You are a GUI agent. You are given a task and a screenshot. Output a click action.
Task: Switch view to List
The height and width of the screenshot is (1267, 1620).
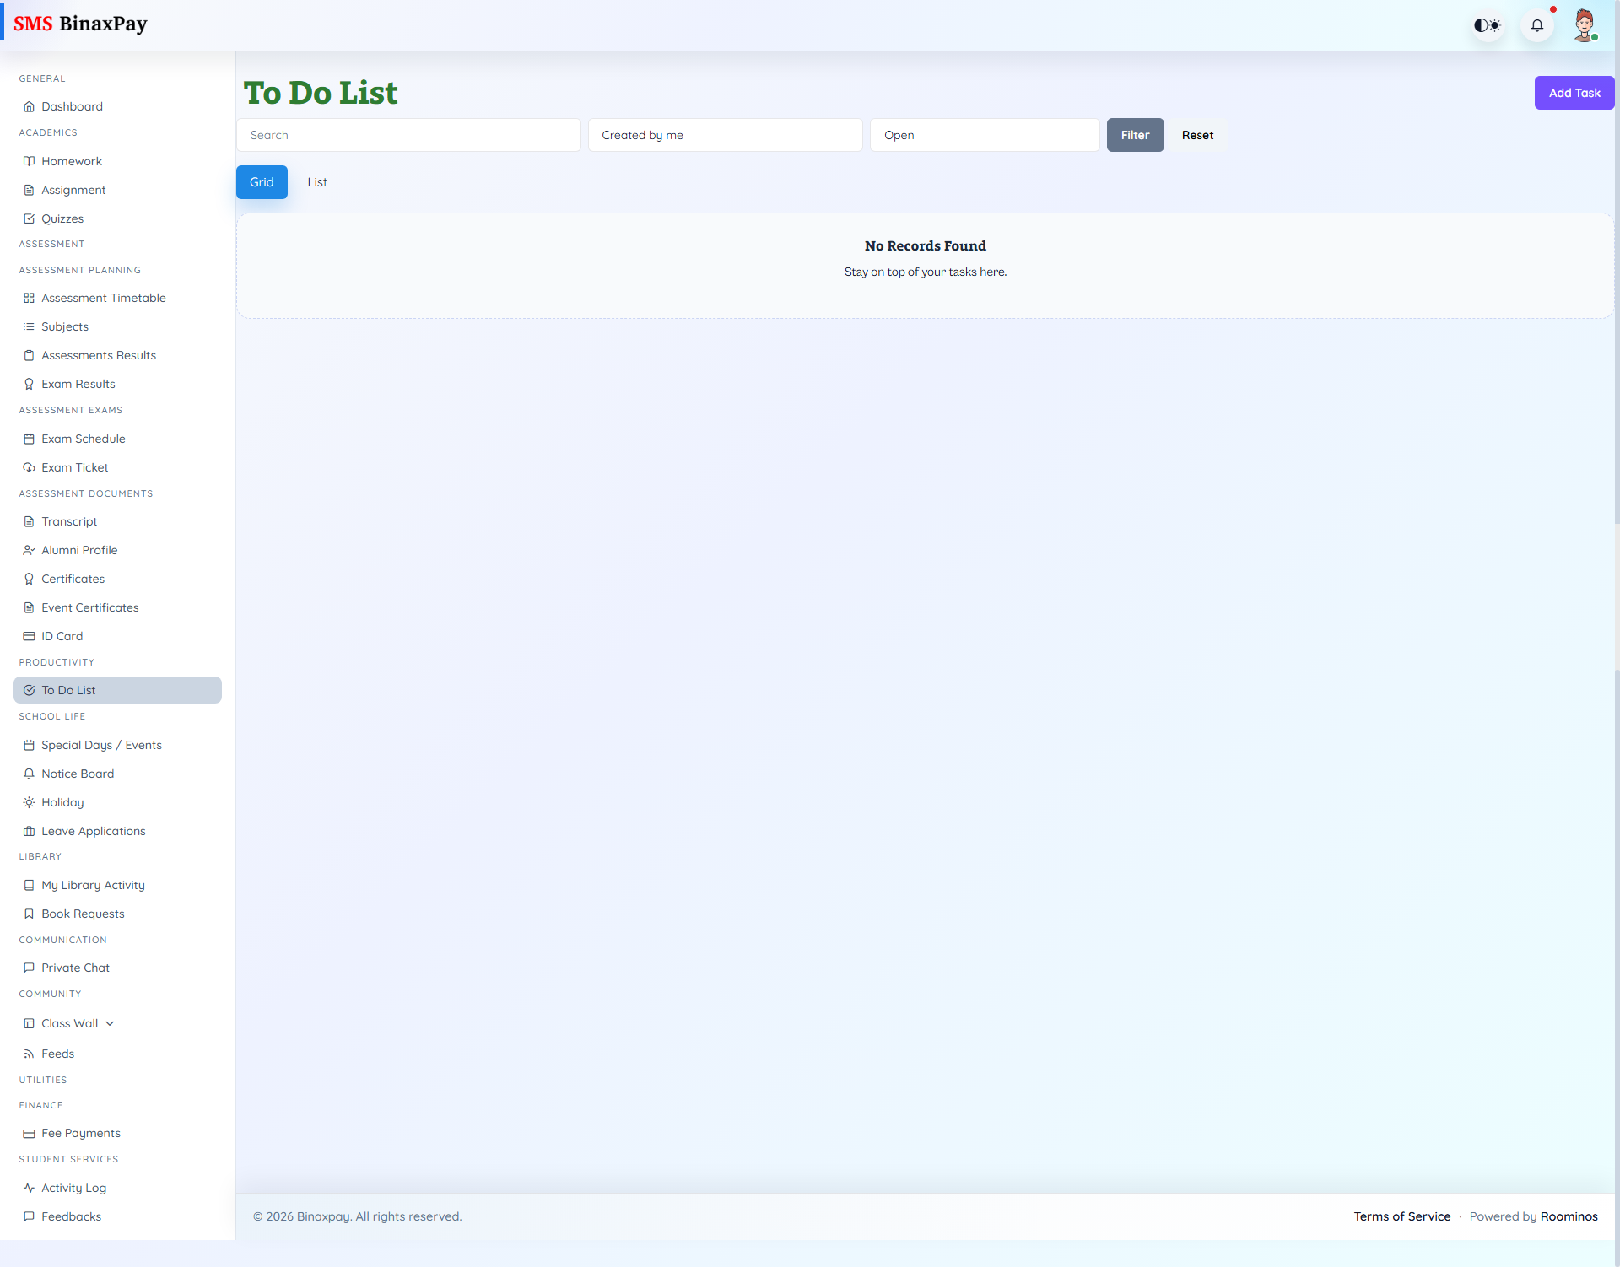(x=316, y=182)
